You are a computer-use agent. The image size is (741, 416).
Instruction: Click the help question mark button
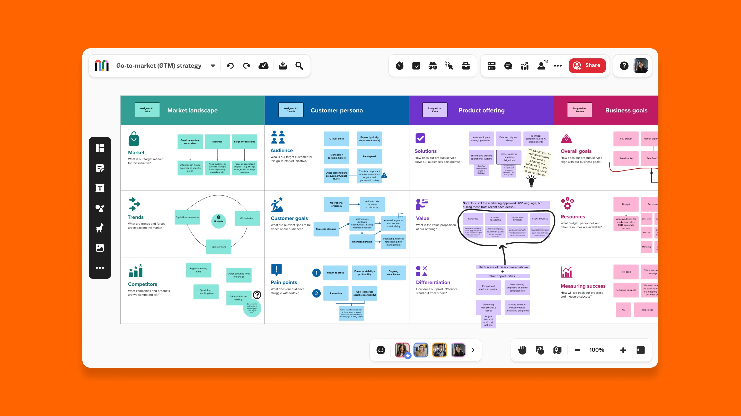click(624, 66)
